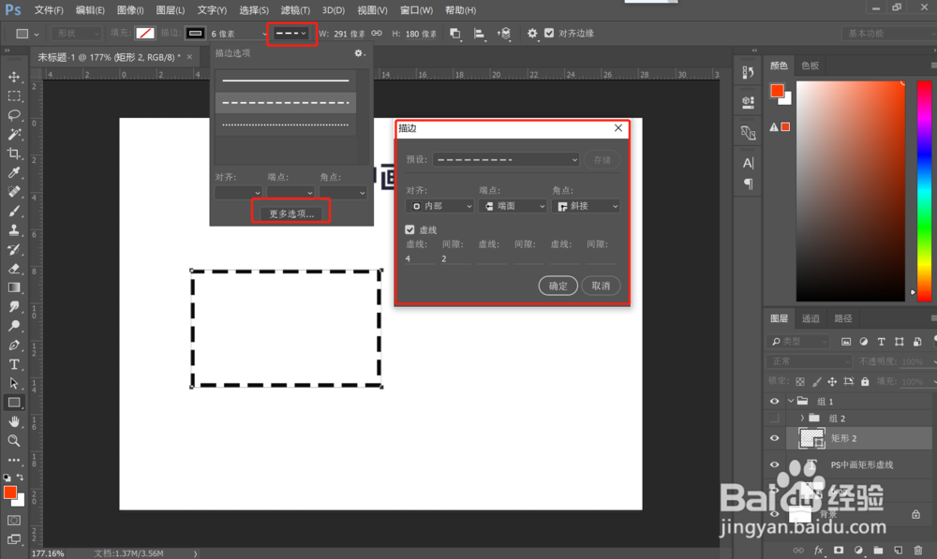This screenshot has height=559, width=937.
Task: Select dotted line preset in stroke options
Action: (x=286, y=125)
